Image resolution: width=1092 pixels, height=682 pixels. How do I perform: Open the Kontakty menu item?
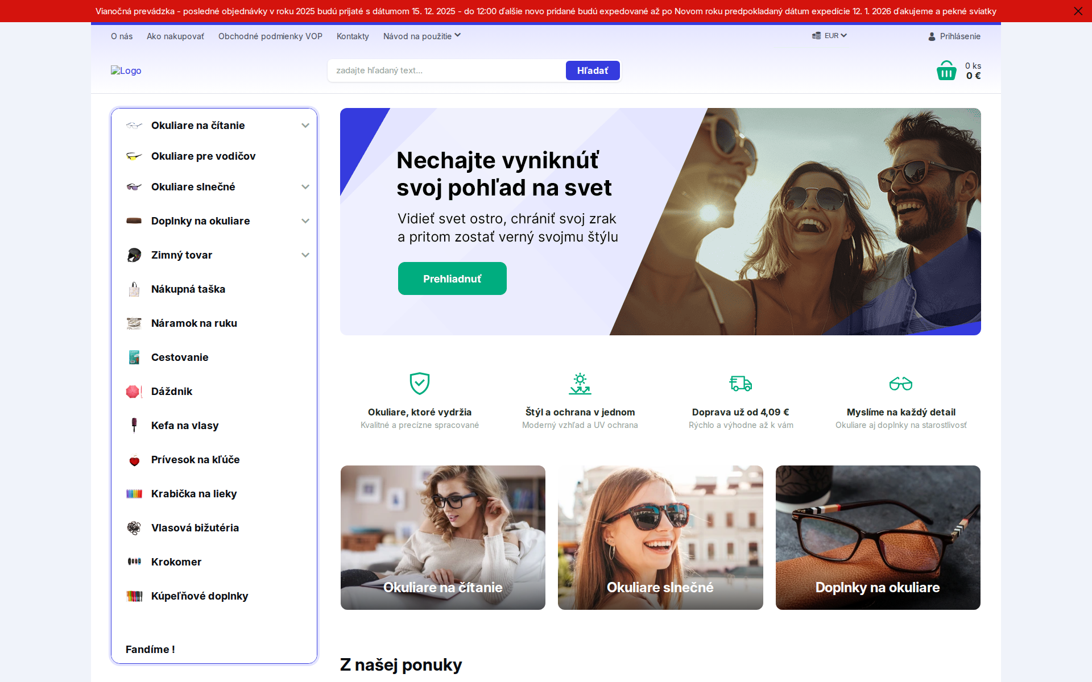353,36
